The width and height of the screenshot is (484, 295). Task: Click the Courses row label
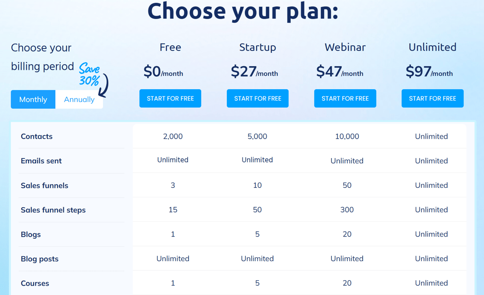click(x=35, y=283)
